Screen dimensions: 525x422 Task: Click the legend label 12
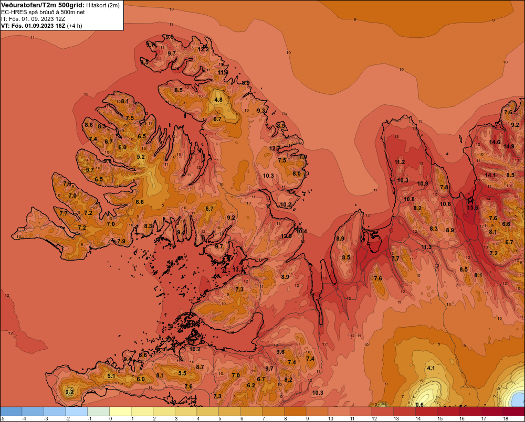[x=374, y=419]
